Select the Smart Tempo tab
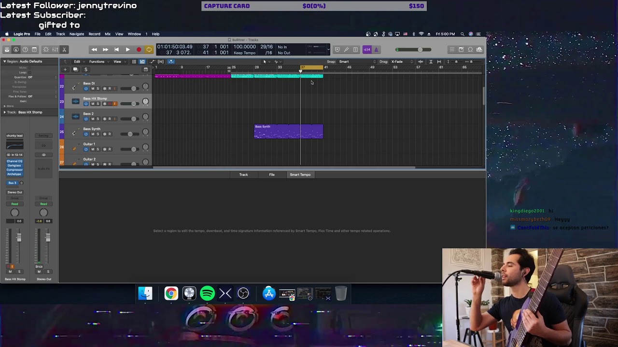Image resolution: width=618 pixels, height=347 pixels. click(x=300, y=174)
